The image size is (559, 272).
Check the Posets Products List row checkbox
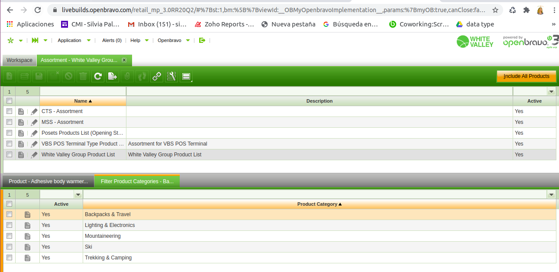tap(9, 133)
